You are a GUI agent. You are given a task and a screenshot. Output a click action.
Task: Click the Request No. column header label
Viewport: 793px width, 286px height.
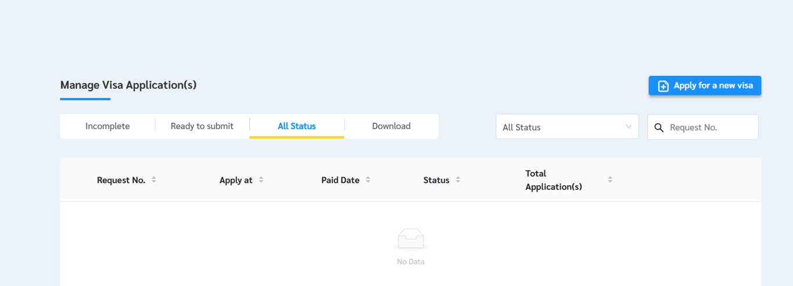[x=121, y=180]
